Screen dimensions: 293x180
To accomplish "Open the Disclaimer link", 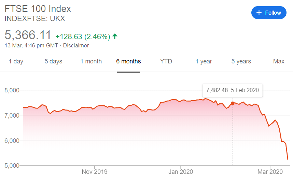I will coord(76,45).
